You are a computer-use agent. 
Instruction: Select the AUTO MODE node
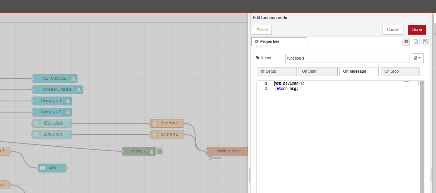pyautogui.click(x=55, y=79)
